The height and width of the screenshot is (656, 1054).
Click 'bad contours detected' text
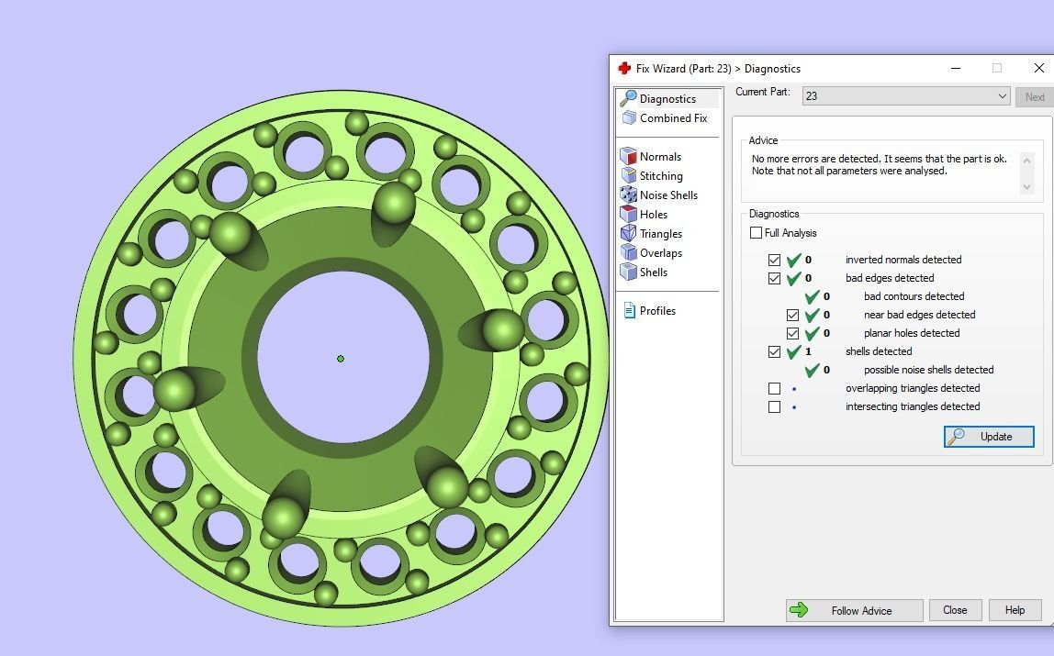tap(914, 296)
